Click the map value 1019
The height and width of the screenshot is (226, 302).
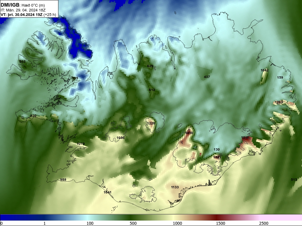pos(81,144)
